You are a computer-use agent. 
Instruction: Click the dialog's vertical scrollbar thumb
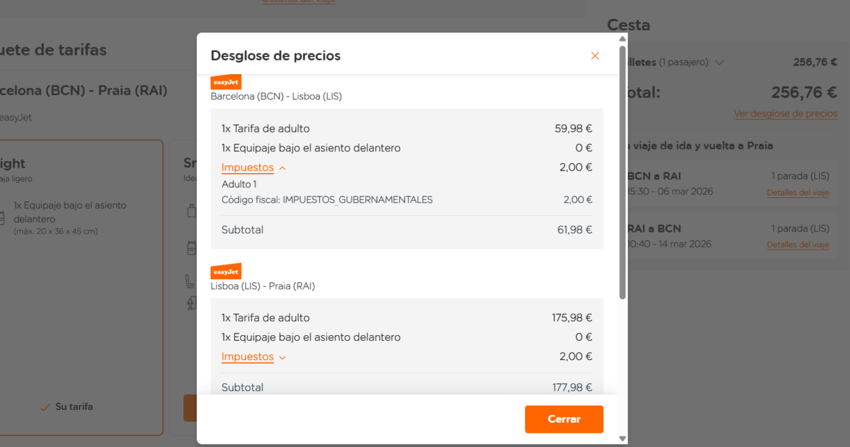[x=622, y=170]
